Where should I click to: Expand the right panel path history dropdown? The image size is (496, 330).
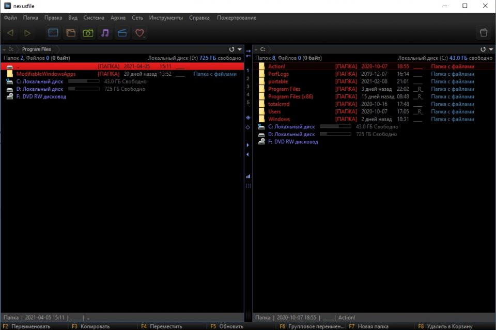(x=491, y=49)
